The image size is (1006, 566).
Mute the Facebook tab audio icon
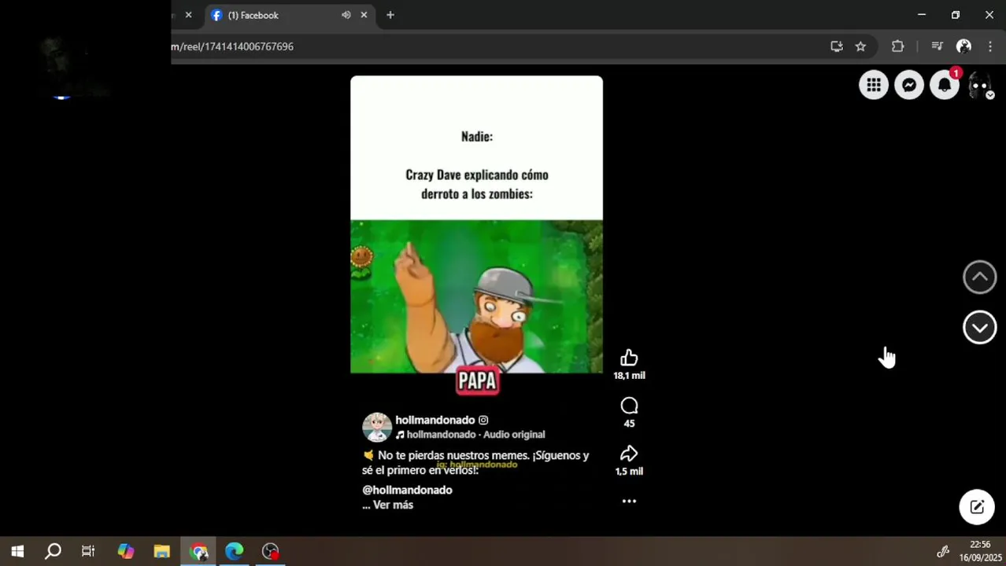pos(346,15)
